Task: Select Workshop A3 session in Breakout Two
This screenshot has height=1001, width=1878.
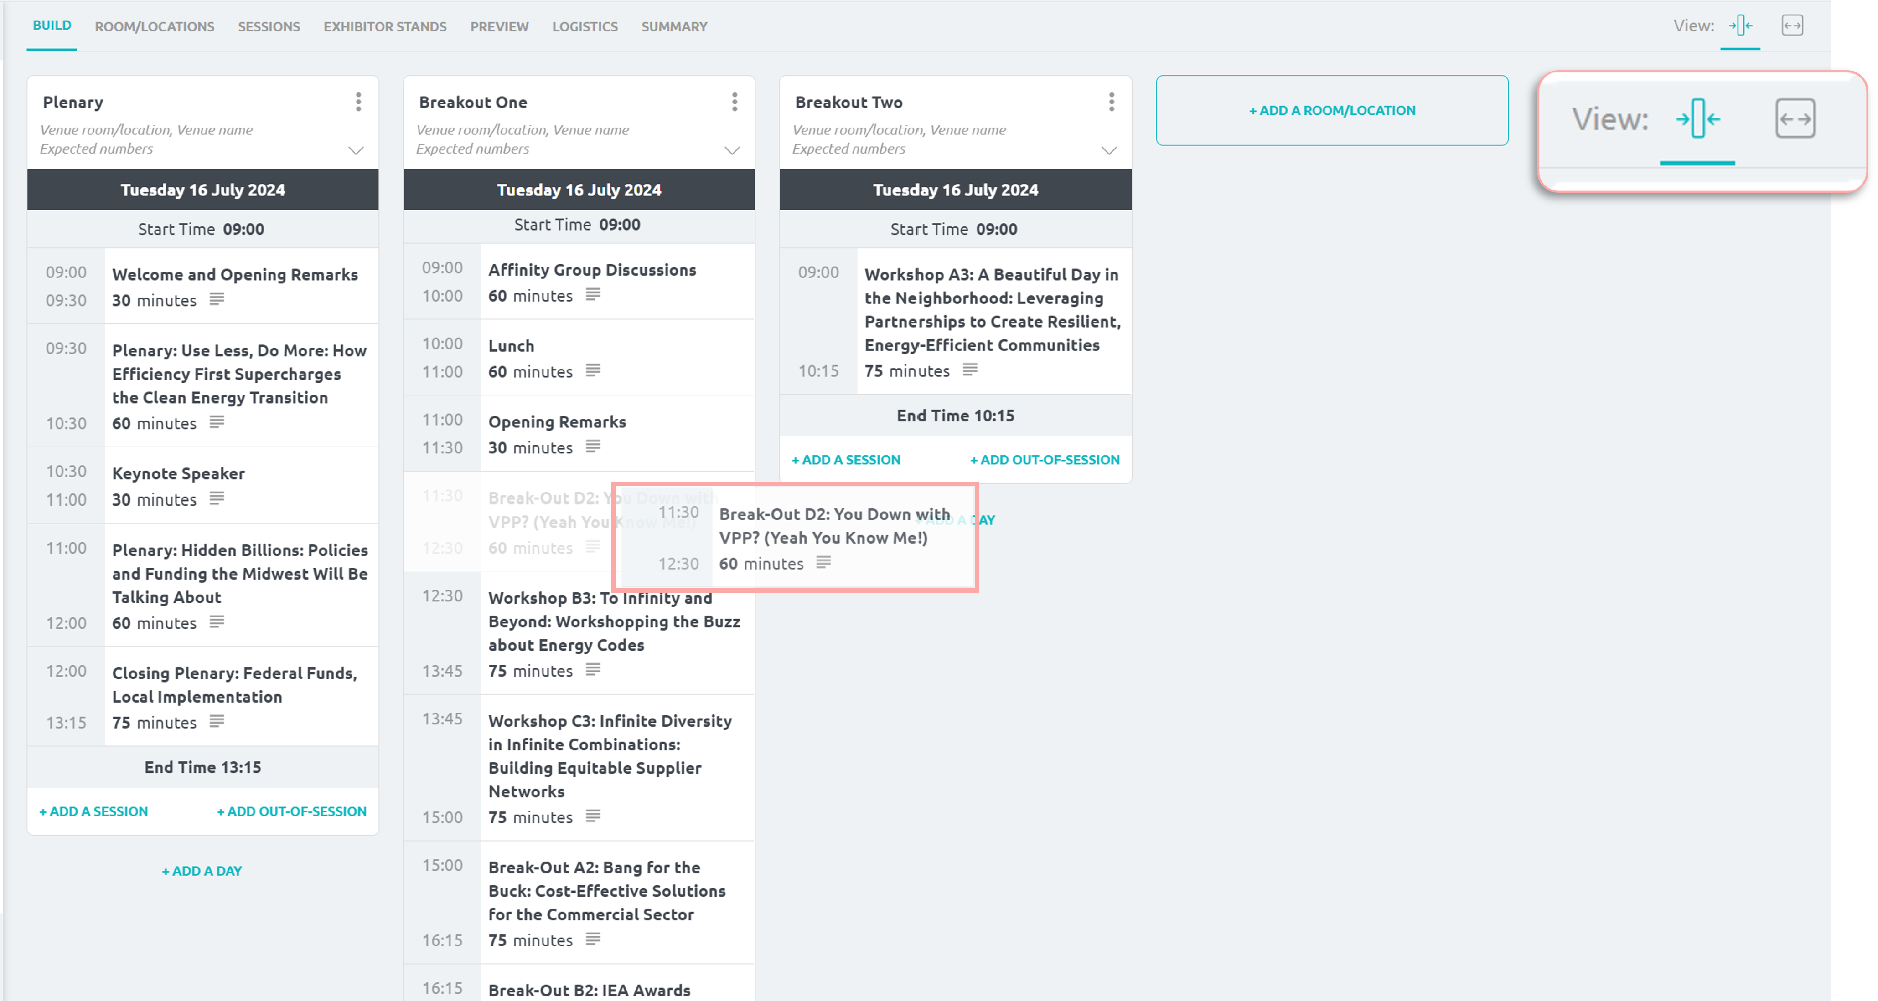Action: 992,310
